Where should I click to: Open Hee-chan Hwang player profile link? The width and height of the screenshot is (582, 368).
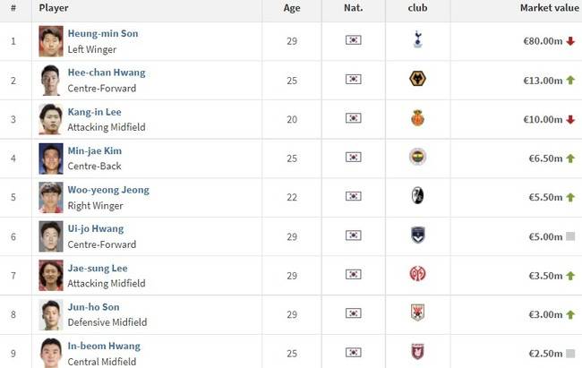coord(107,73)
